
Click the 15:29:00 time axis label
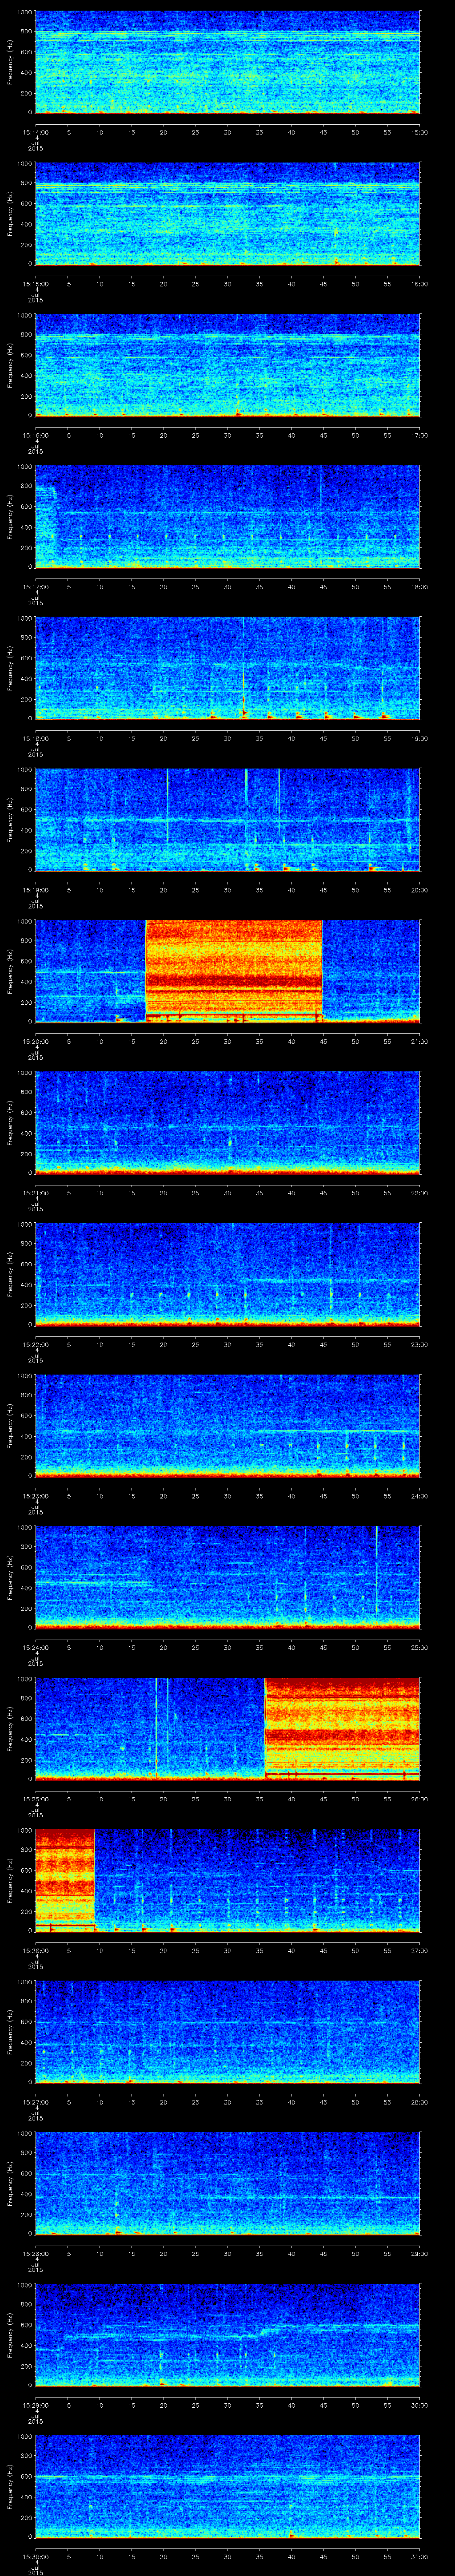click(x=35, y=2405)
